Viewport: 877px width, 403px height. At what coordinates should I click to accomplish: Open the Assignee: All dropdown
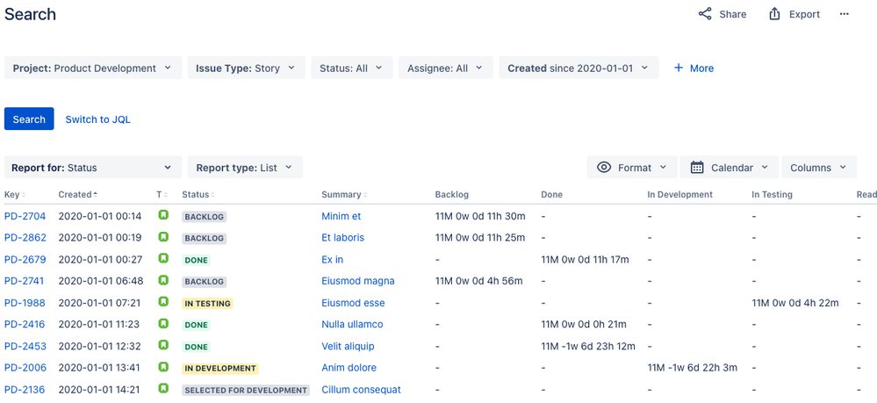[x=446, y=68]
